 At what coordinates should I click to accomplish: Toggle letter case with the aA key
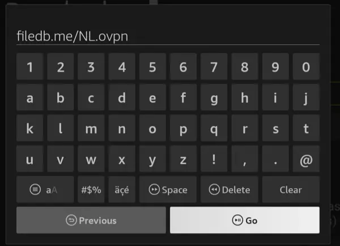coord(45,189)
